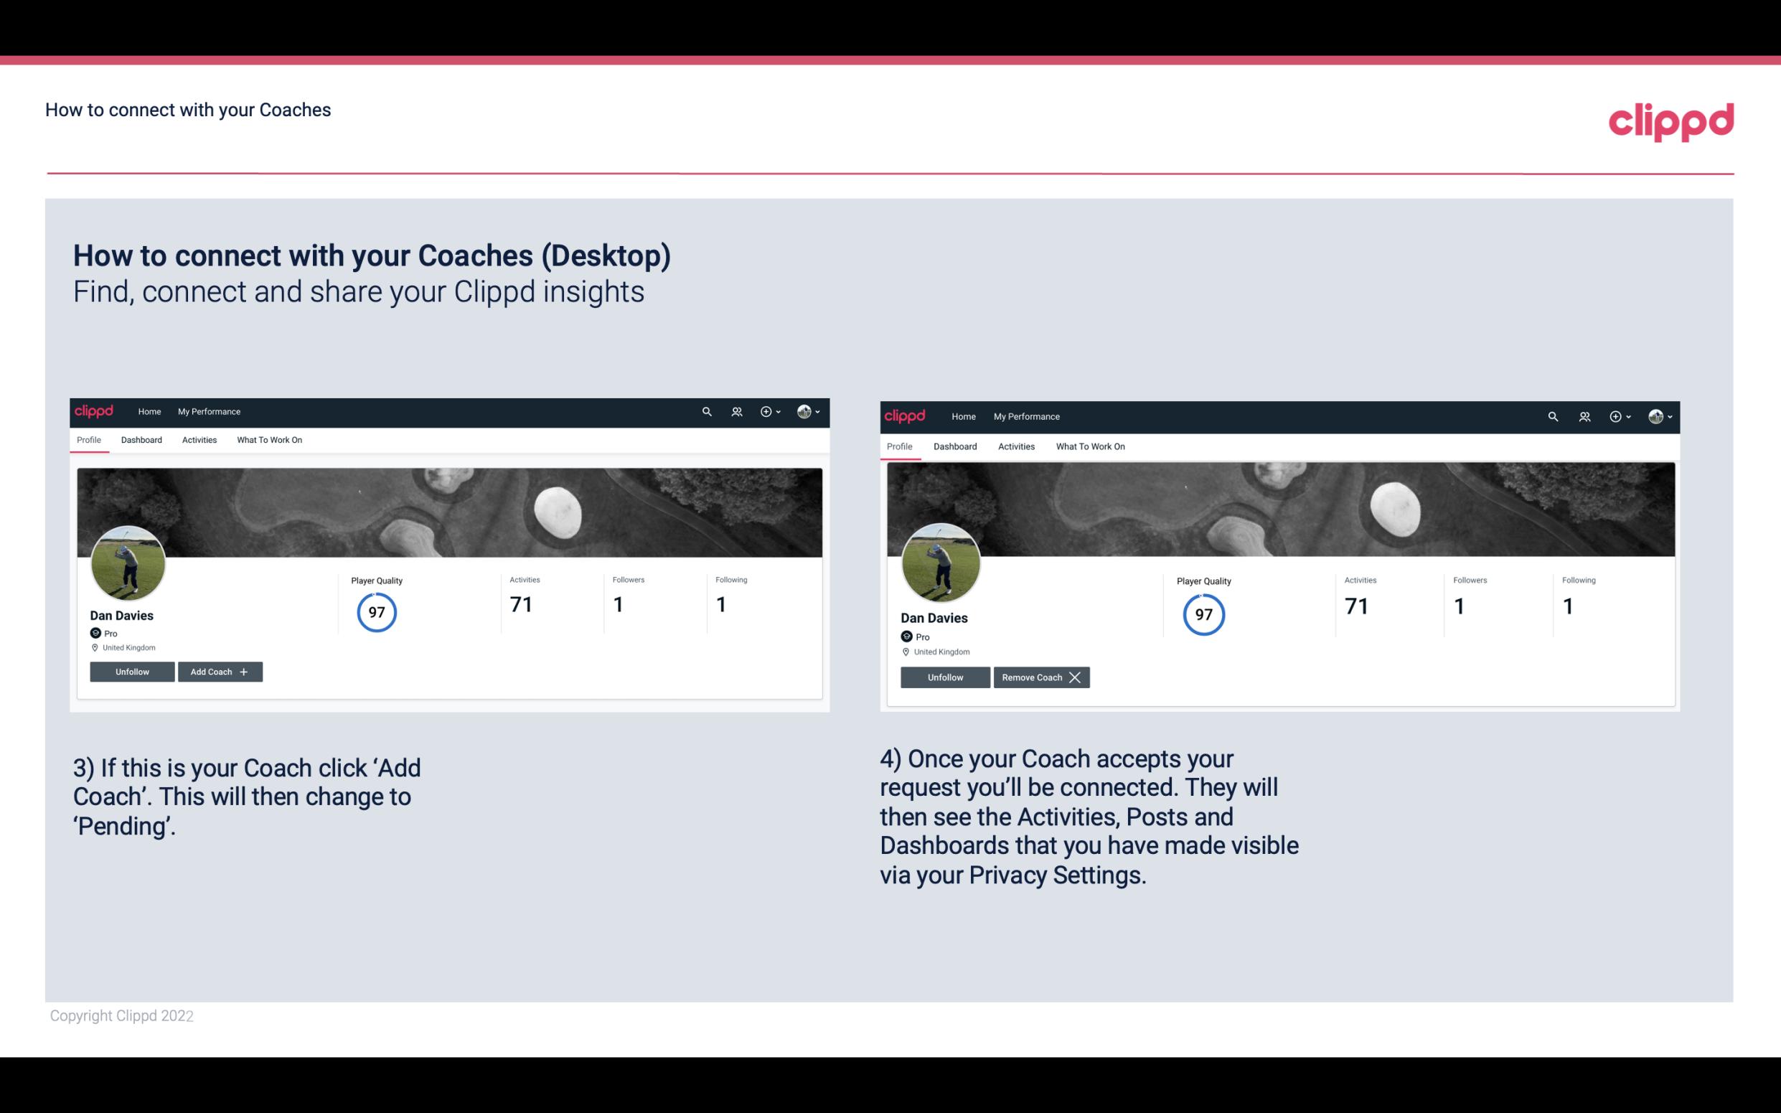Click the Unfollow button on left screenshot
1781x1113 pixels.
tap(132, 671)
